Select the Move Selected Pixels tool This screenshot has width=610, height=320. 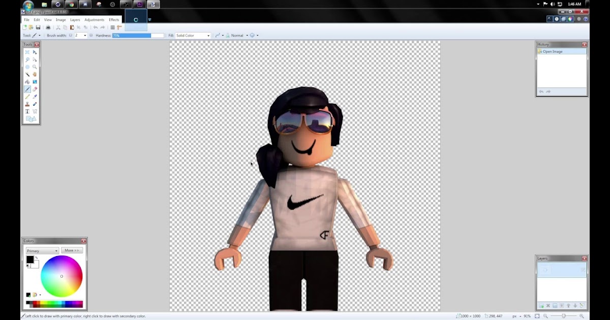(35, 52)
